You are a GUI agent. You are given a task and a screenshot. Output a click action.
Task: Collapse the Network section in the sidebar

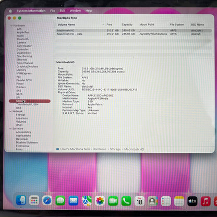click(x=10, y=111)
